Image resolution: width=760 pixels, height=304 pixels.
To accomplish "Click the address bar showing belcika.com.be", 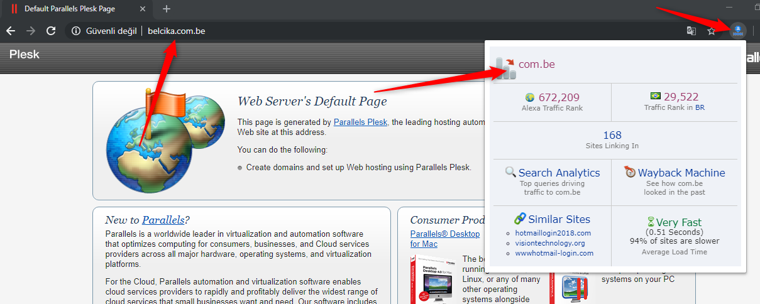I will click(377, 31).
